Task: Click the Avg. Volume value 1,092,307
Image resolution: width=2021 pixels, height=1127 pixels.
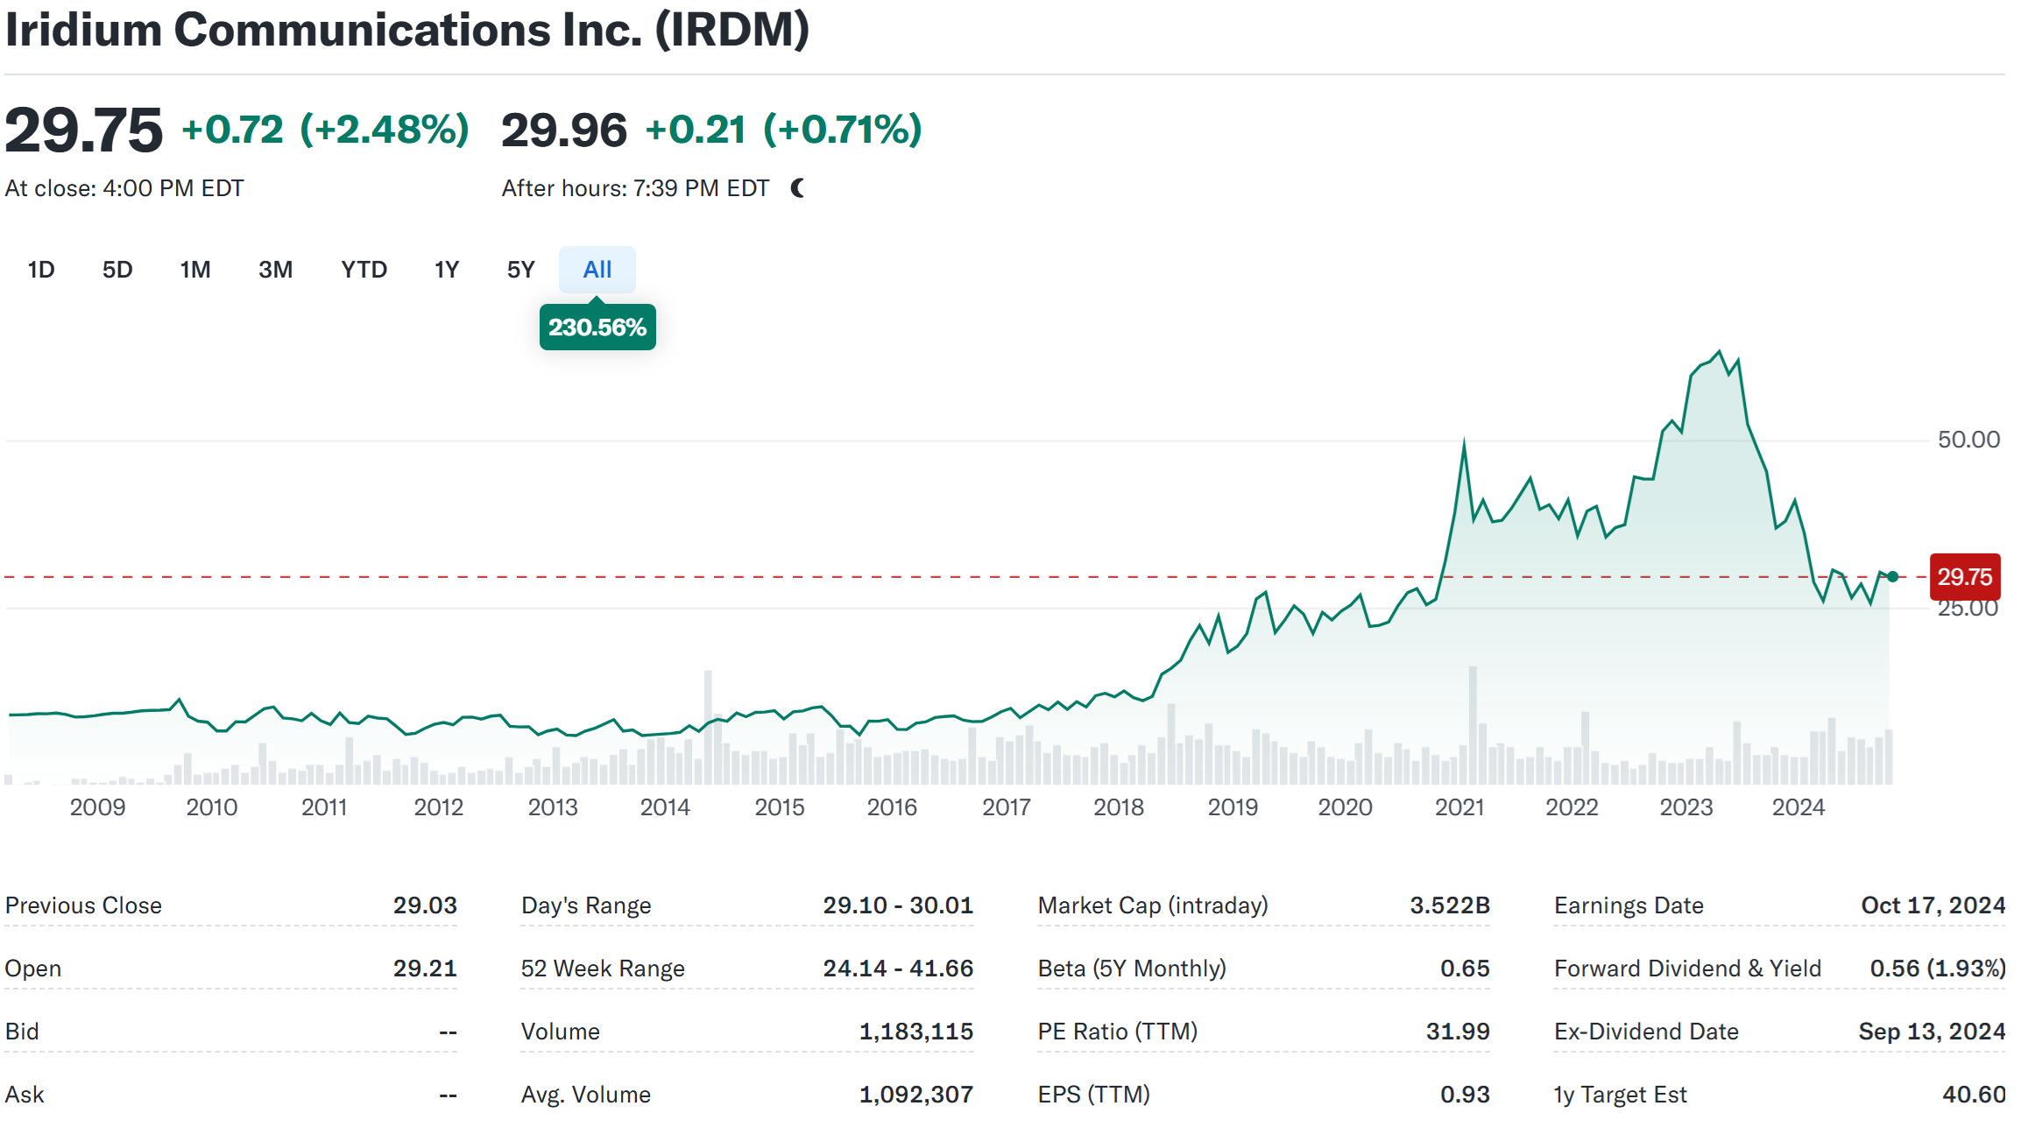Action: coord(916,1095)
